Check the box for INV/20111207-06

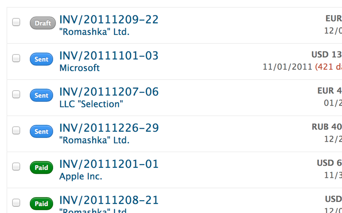point(16,95)
